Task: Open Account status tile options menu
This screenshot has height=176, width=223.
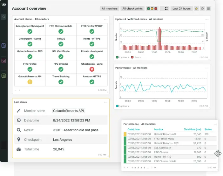Action: coord(106,19)
